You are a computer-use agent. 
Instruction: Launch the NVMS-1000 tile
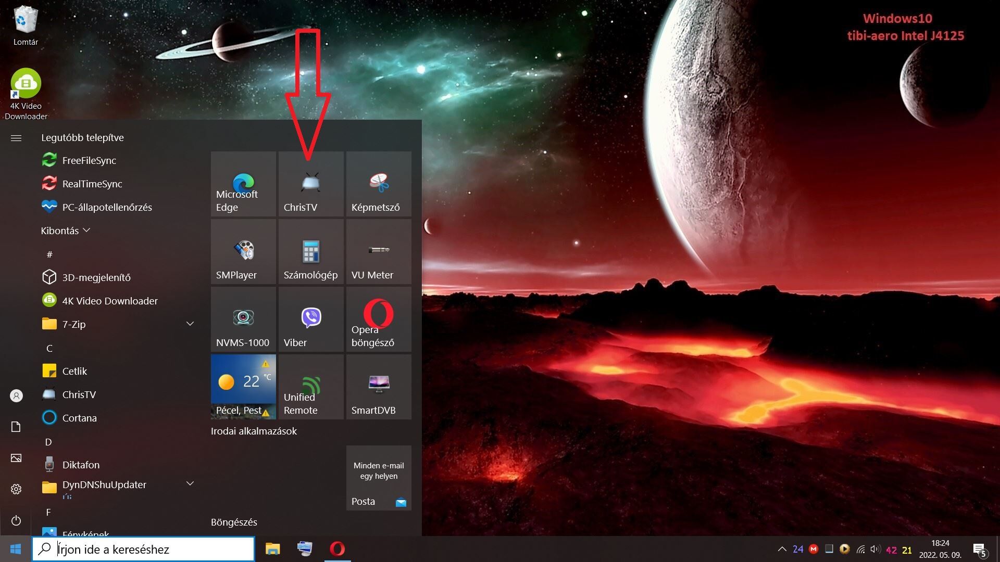[243, 319]
